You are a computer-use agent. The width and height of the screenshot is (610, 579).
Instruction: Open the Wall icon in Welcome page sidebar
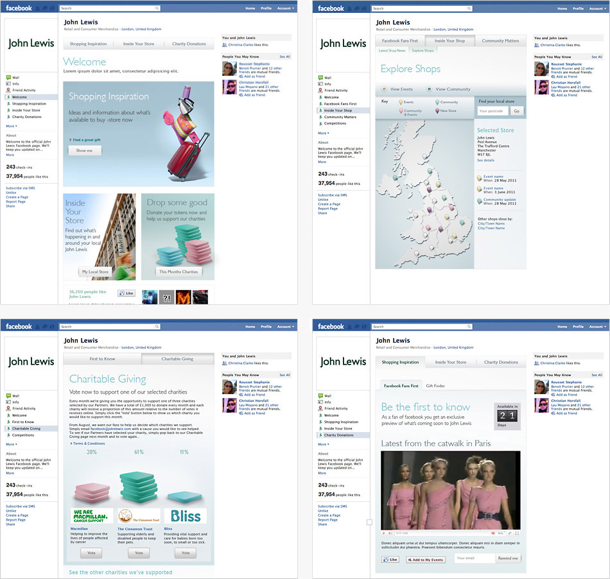coord(8,78)
